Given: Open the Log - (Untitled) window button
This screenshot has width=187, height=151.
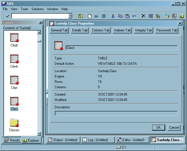Looking at the screenshot, I should [x=98, y=140].
